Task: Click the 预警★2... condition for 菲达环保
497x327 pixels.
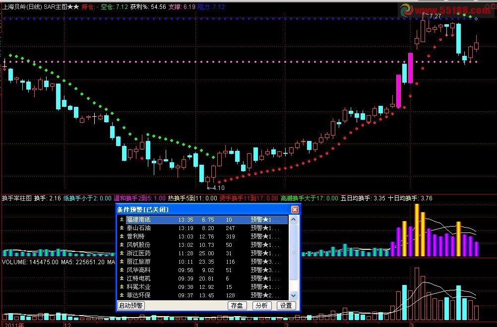Action: [265, 295]
